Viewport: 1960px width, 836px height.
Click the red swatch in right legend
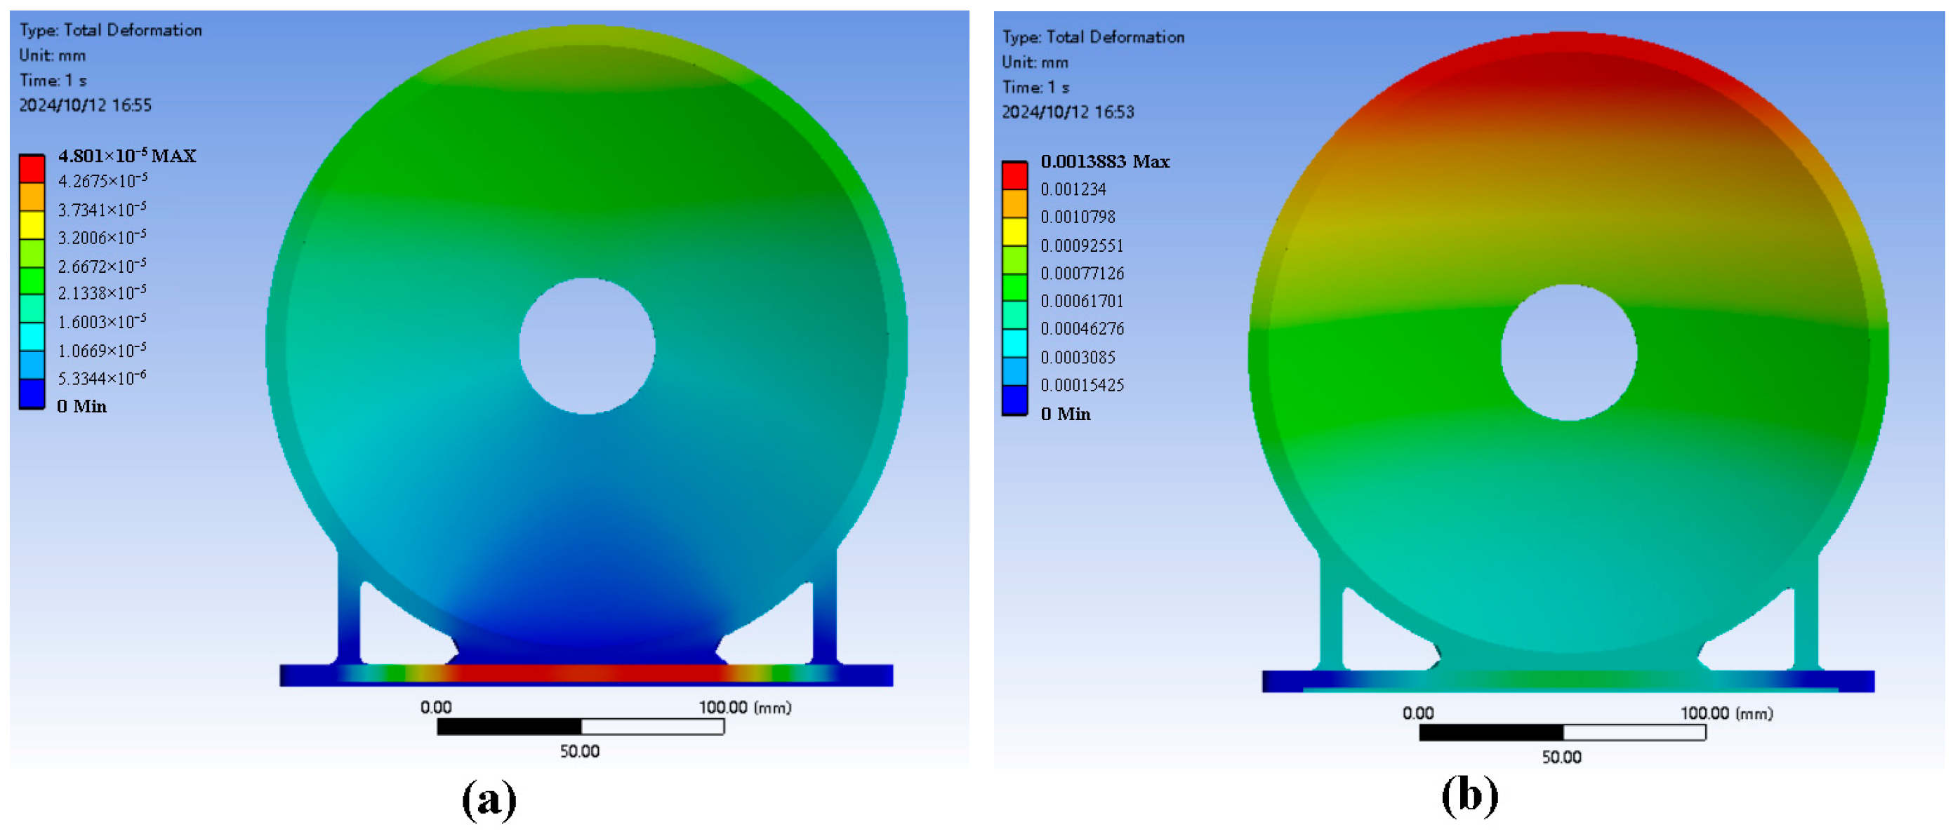click(1014, 175)
